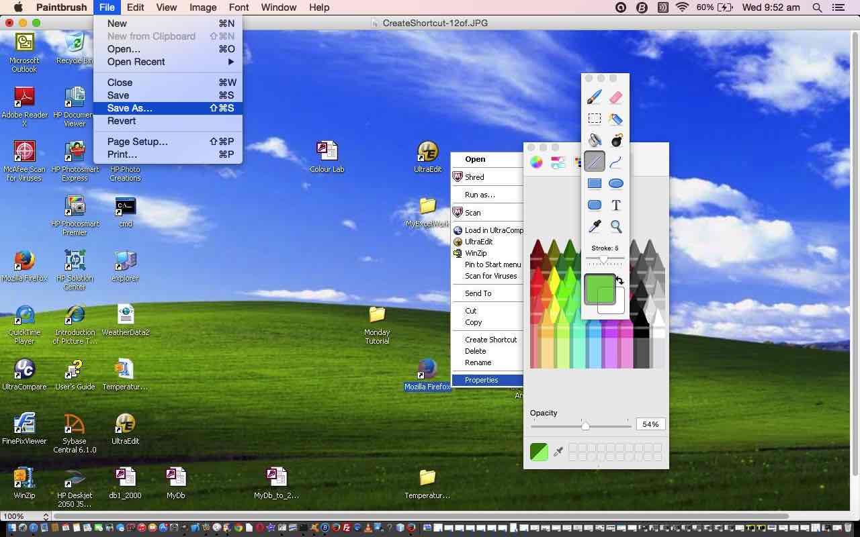860x537 pixels.
Task: Choose Page Setup… menu item
Action: (x=168, y=142)
